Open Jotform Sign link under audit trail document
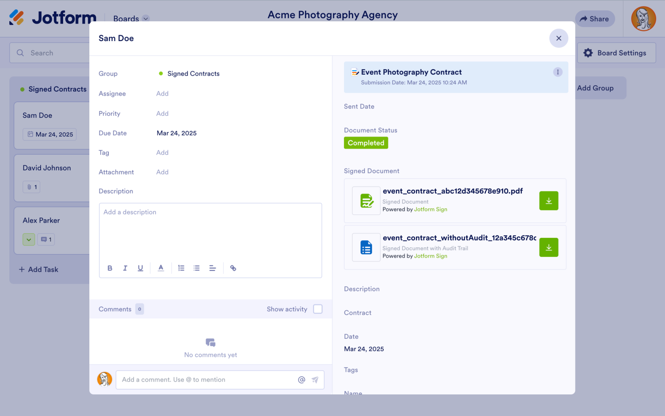665x416 pixels. tap(431, 256)
